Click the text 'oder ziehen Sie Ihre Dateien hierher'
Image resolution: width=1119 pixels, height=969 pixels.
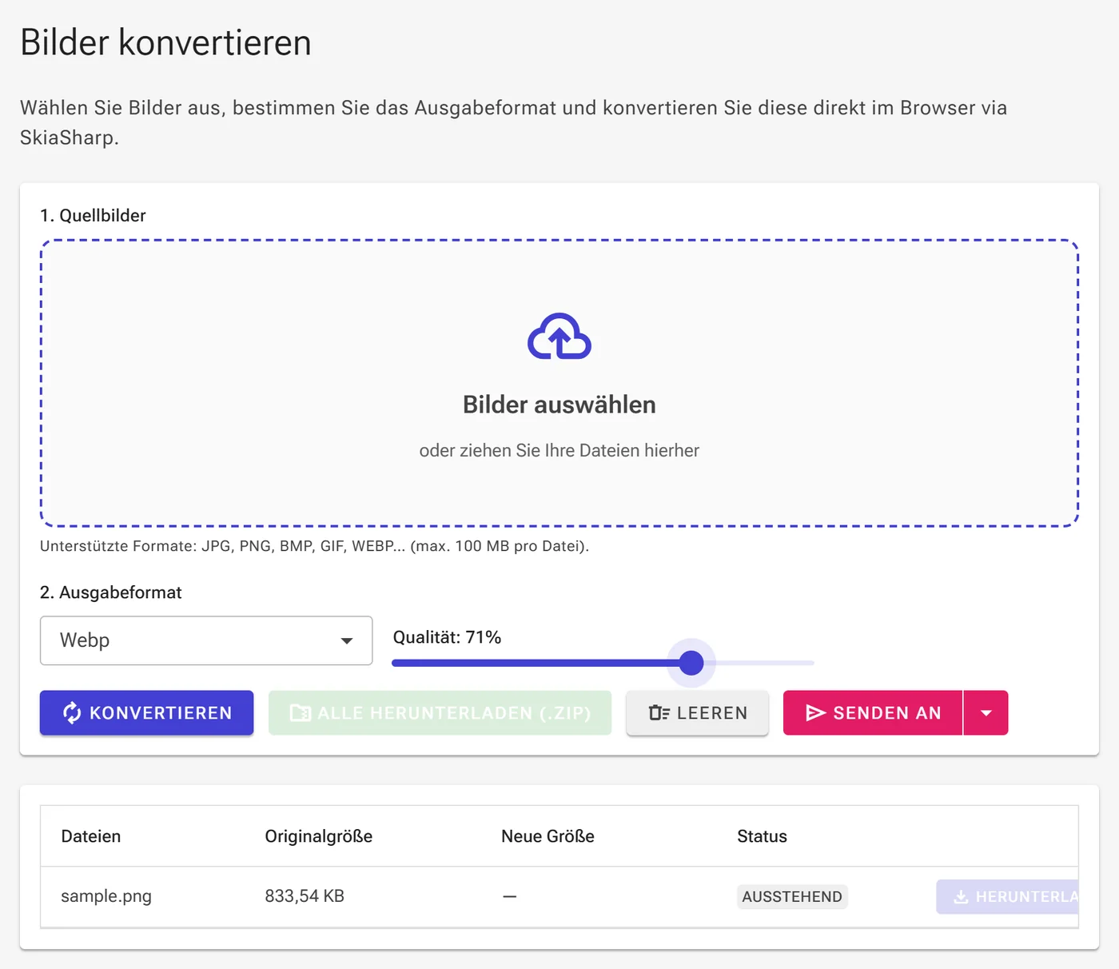coord(559,451)
